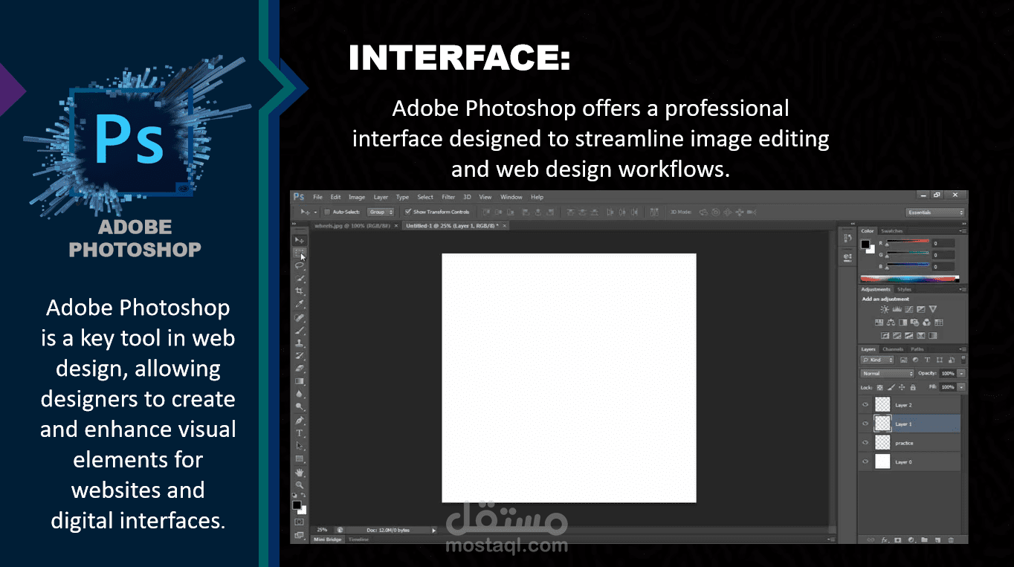Select the Rectangular Marquee tool
Image resolution: width=1014 pixels, height=567 pixels.
pyautogui.click(x=299, y=253)
